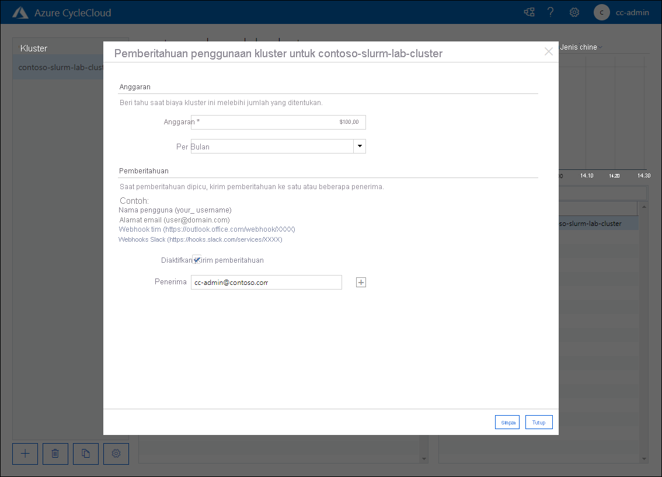Click the Azure CycleCloud logo
662x477 pixels.
[20, 12]
